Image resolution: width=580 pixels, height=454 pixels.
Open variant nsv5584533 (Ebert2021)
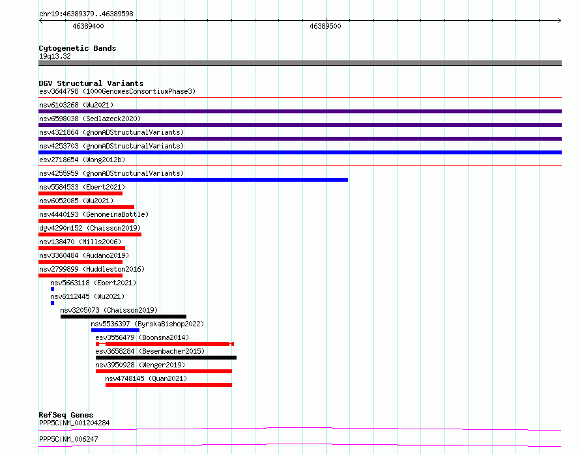coord(82,187)
